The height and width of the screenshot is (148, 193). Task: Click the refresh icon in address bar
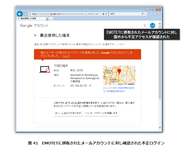point(106,14)
